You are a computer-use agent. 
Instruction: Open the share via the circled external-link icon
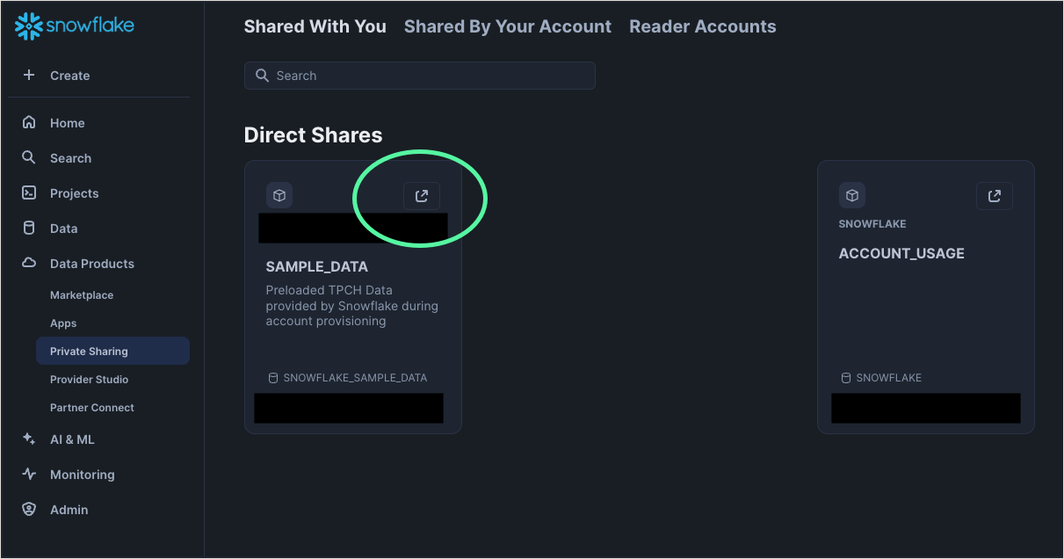[421, 195]
